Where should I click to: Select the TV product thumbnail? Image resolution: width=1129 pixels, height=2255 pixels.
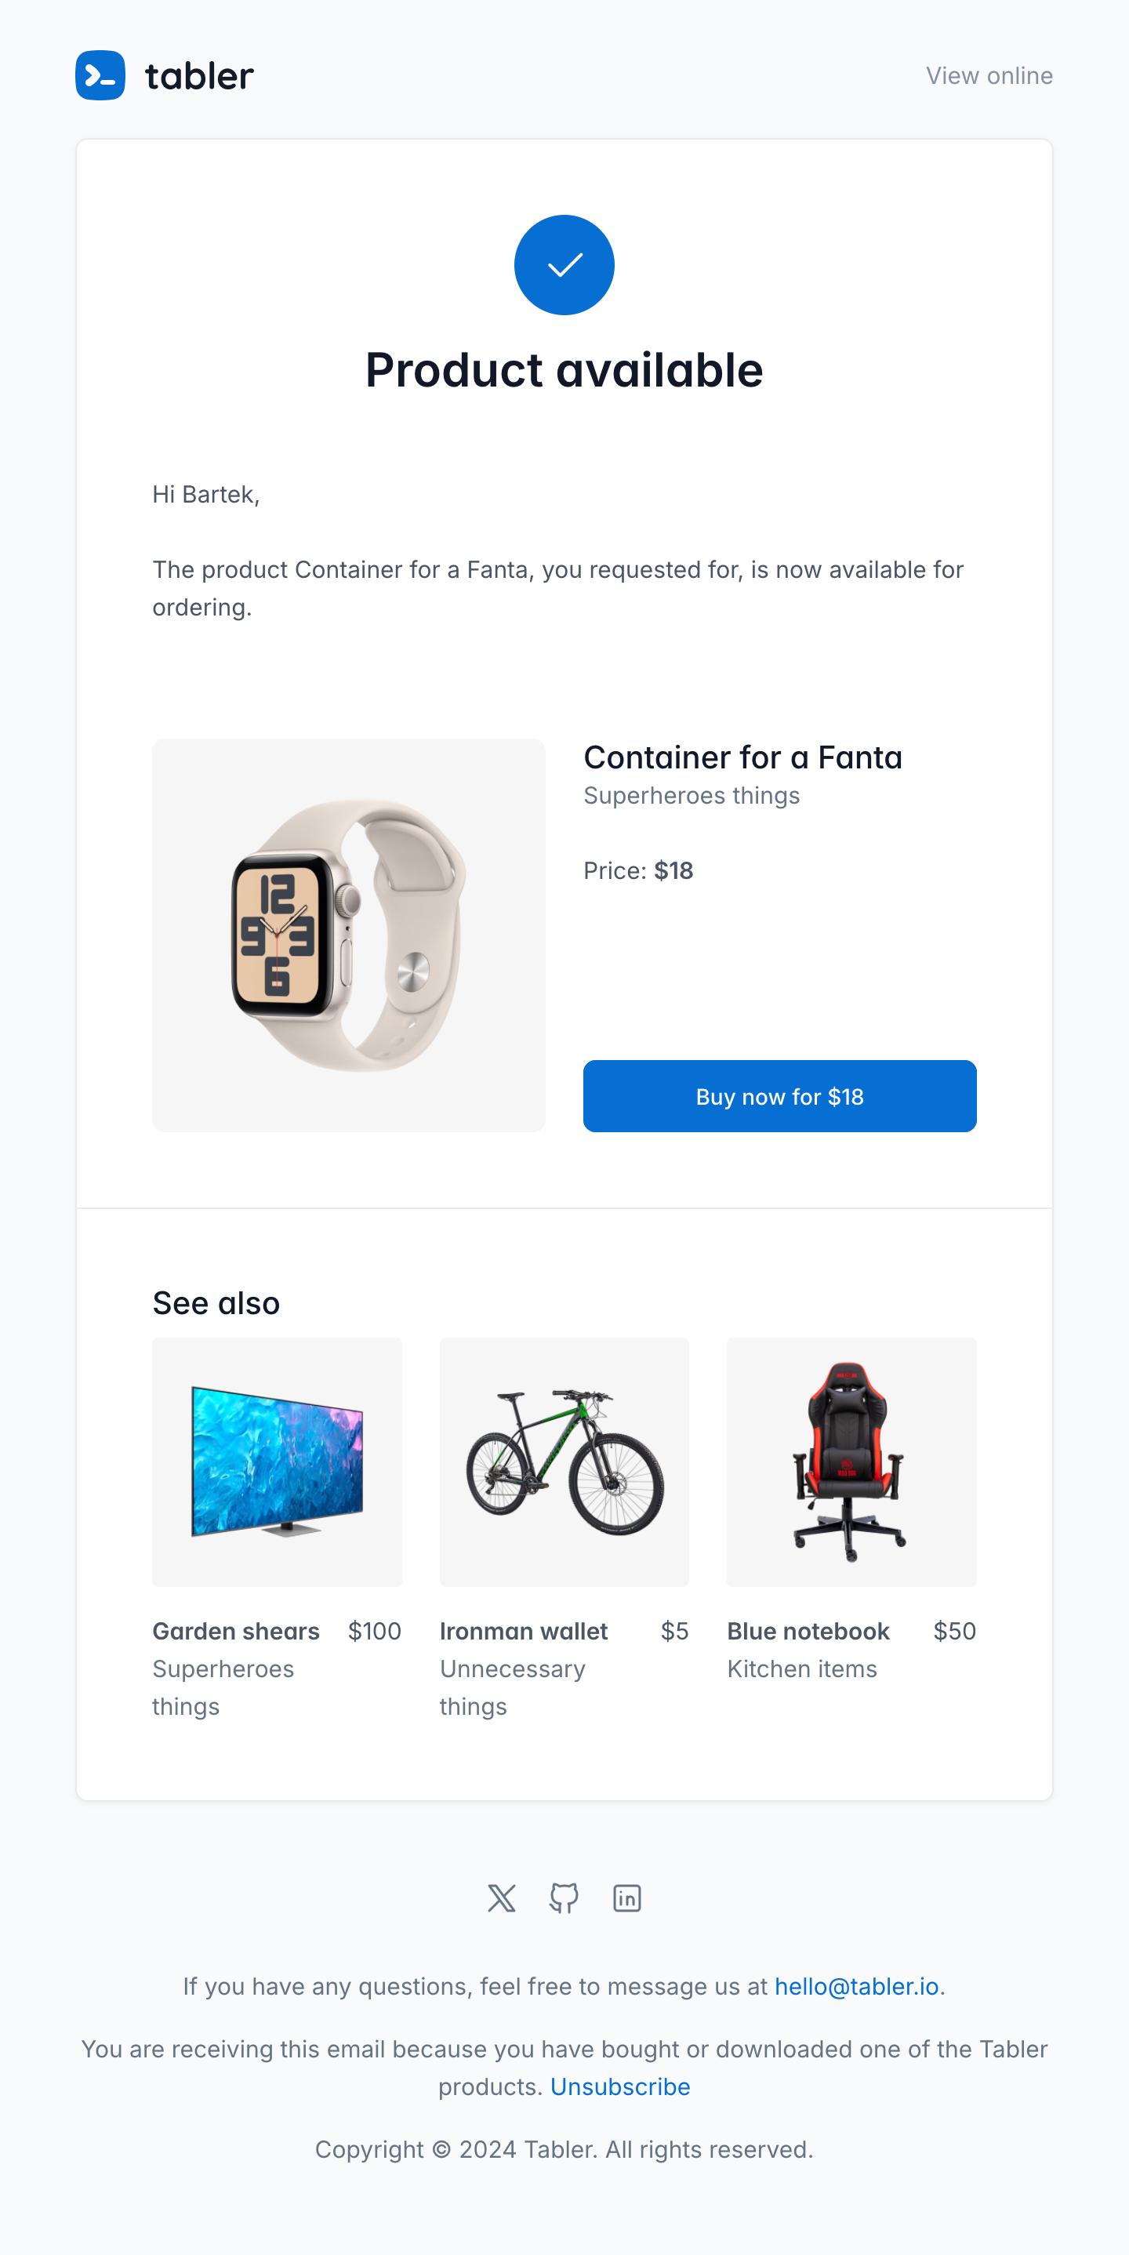pos(278,1462)
